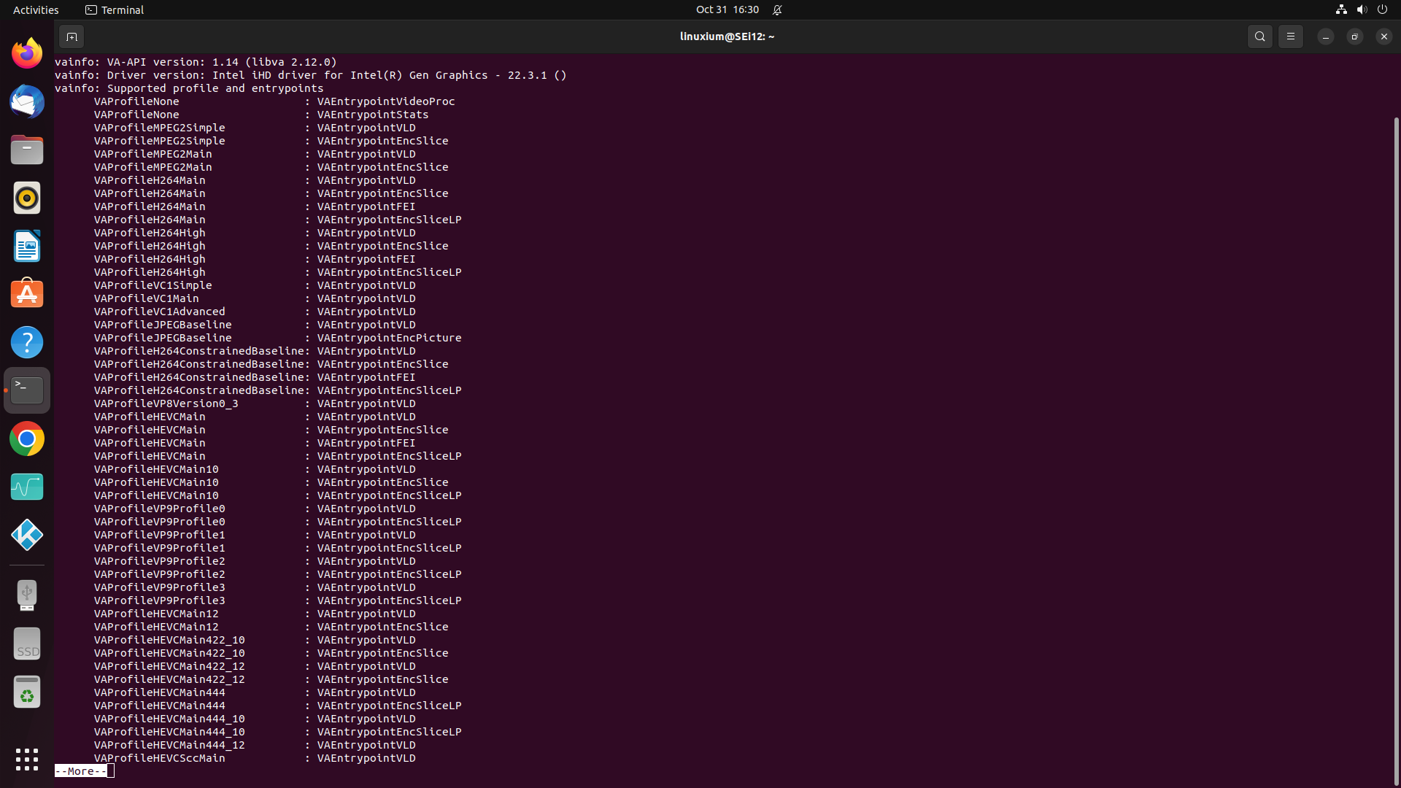Launch Kodi media center from dock
Viewport: 1401px width, 788px height.
(27, 535)
